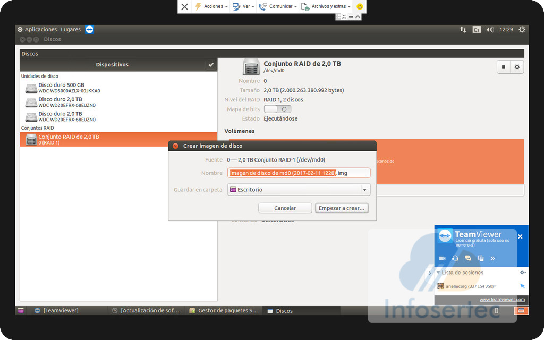Select Disco duro 500 GB in the device list

coord(61,88)
